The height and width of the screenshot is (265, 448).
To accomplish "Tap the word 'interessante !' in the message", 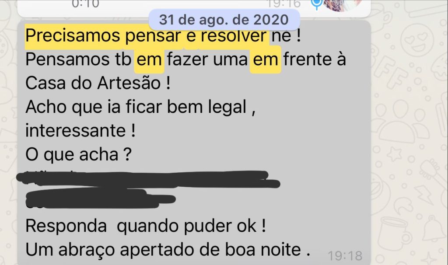I will (x=80, y=131).
